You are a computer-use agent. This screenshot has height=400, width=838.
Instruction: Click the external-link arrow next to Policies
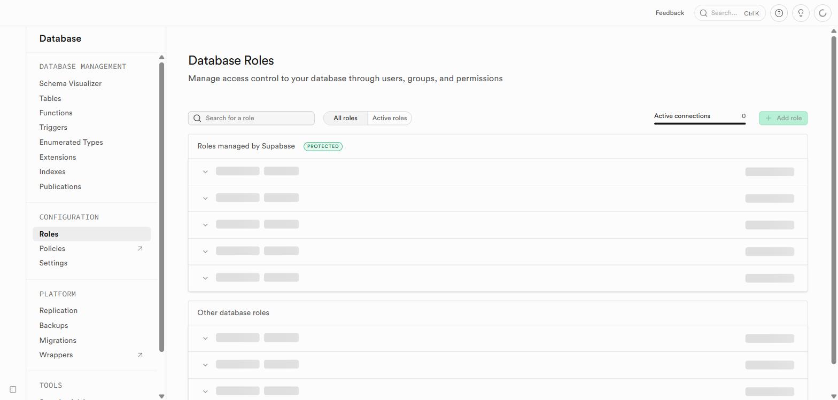point(140,248)
